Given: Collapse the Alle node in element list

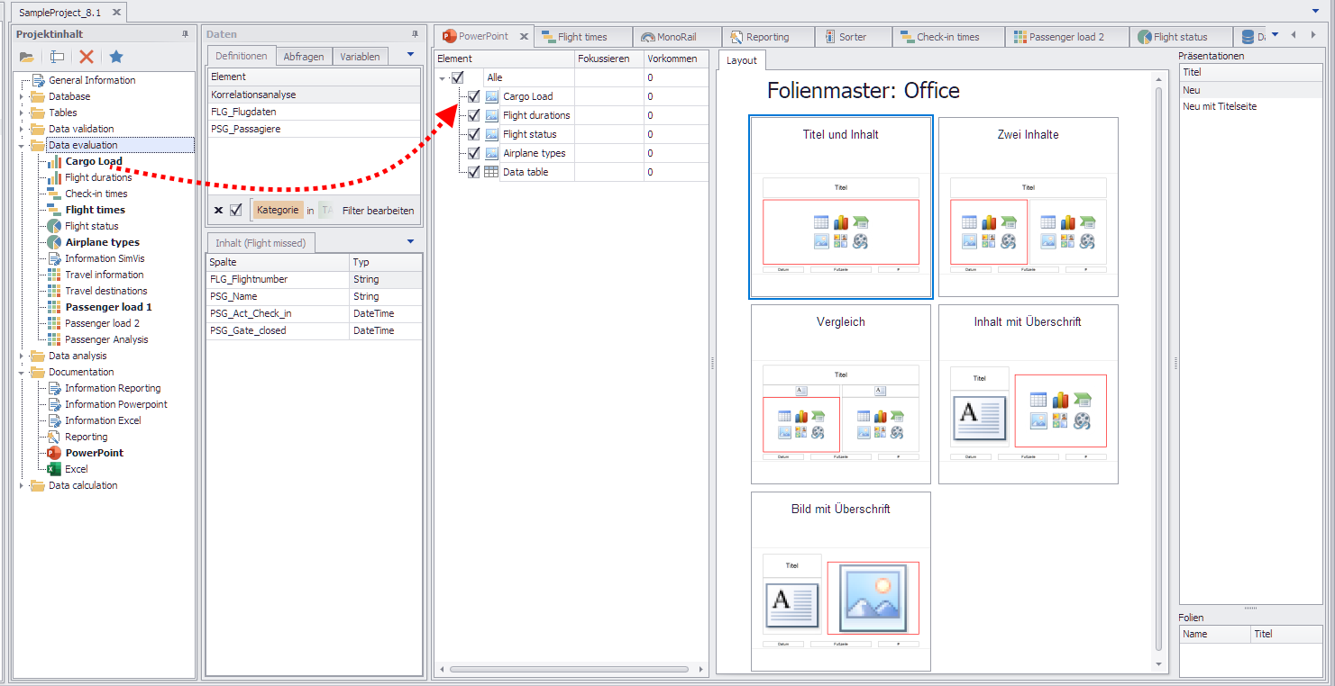Looking at the screenshot, I should click(443, 78).
